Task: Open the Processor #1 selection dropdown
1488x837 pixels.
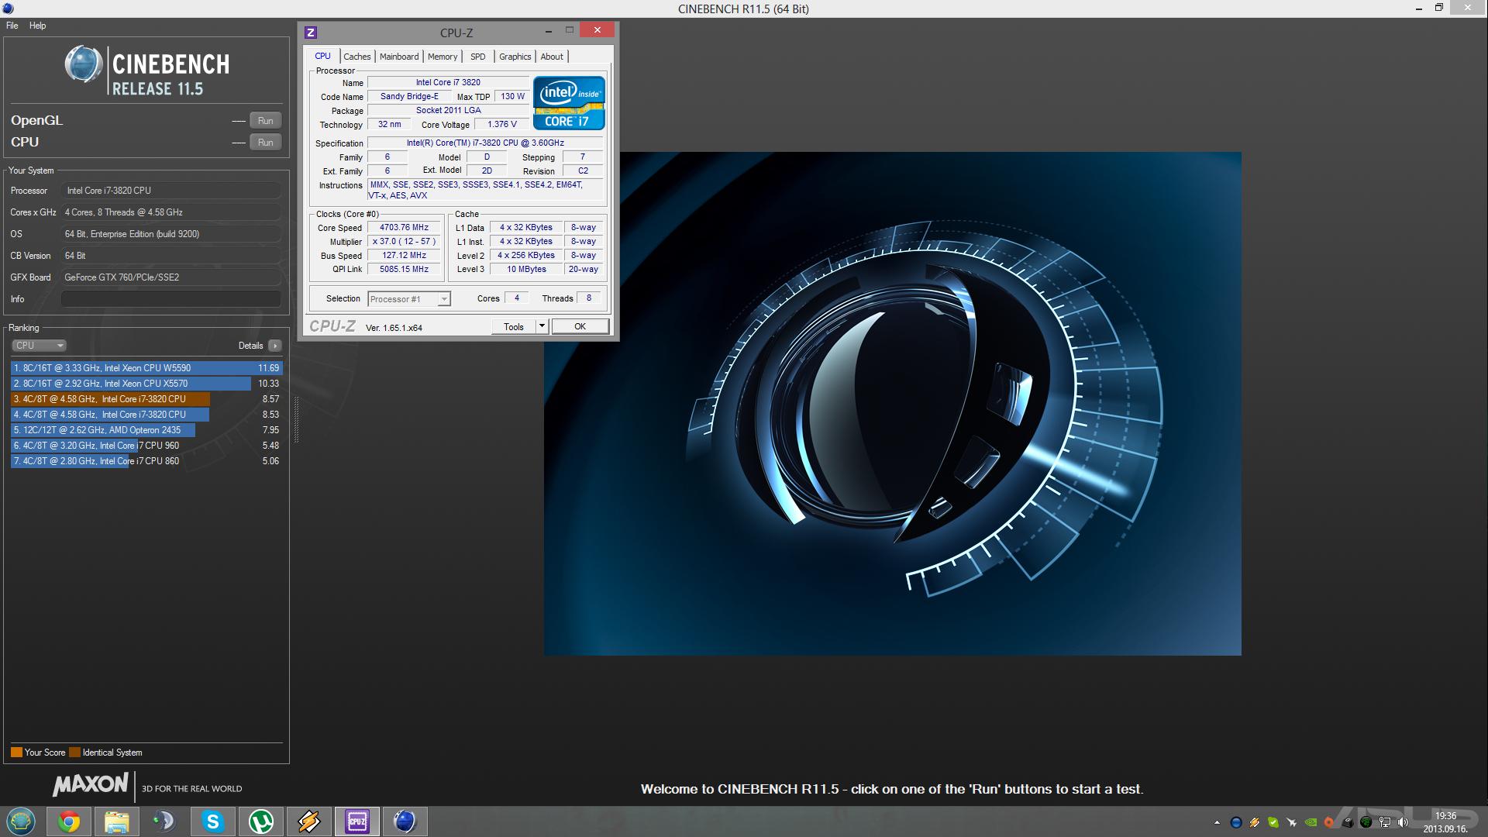Action: pyautogui.click(x=409, y=299)
